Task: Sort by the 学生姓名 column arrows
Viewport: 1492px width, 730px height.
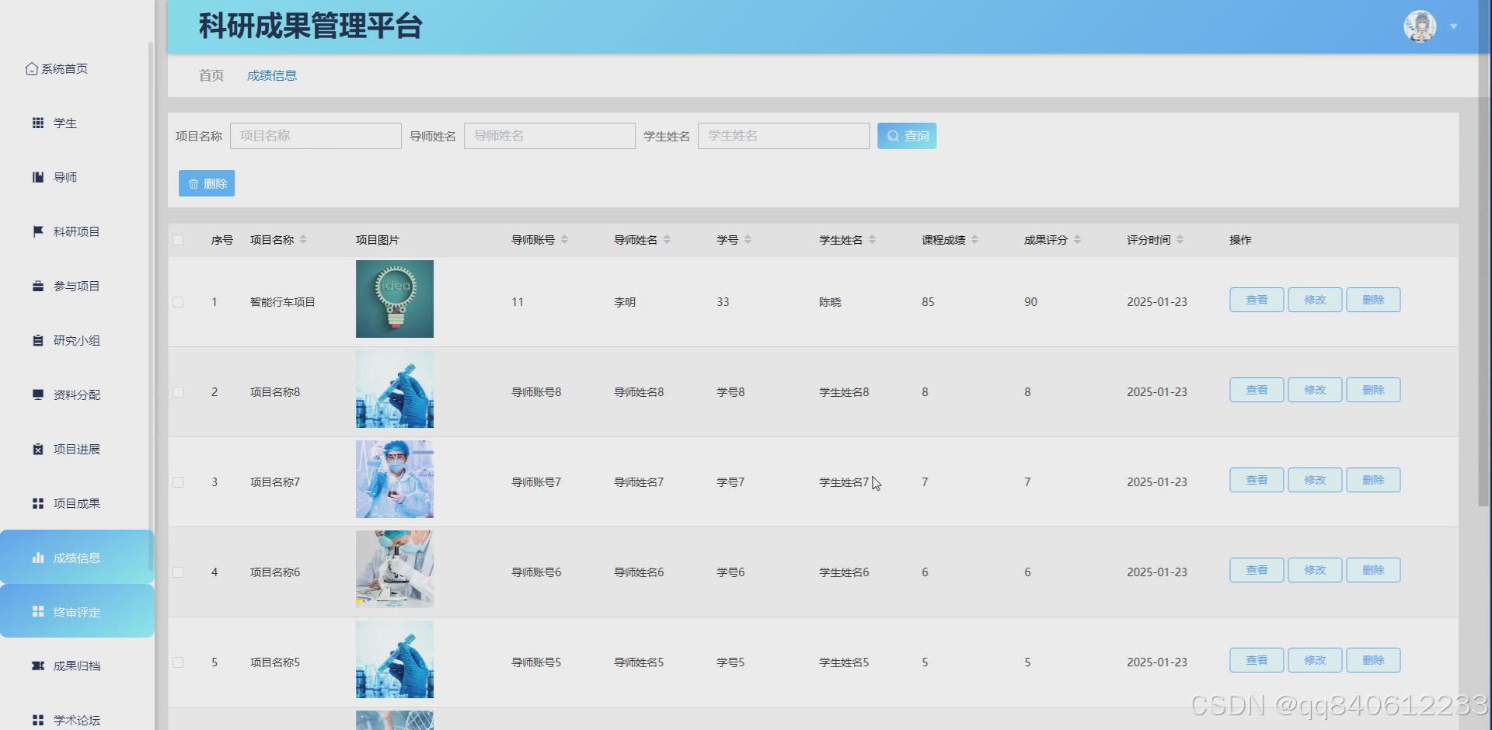Action: click(x=872, y=240)
